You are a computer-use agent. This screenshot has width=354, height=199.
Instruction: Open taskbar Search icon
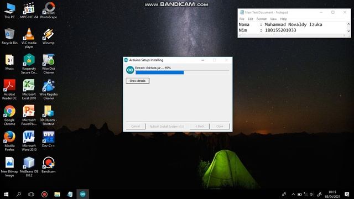pos(19,194)
